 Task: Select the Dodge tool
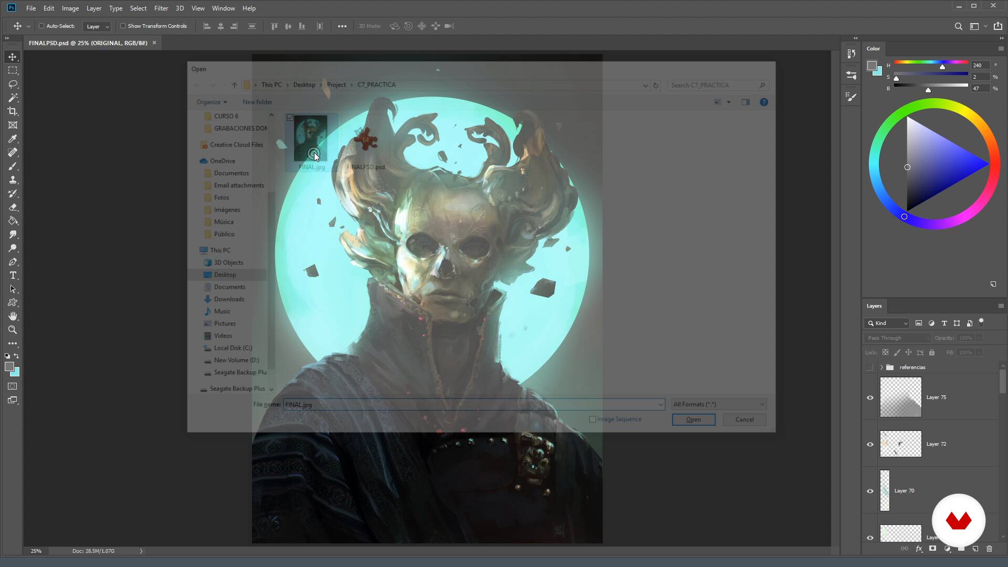[x=13, y=248]
